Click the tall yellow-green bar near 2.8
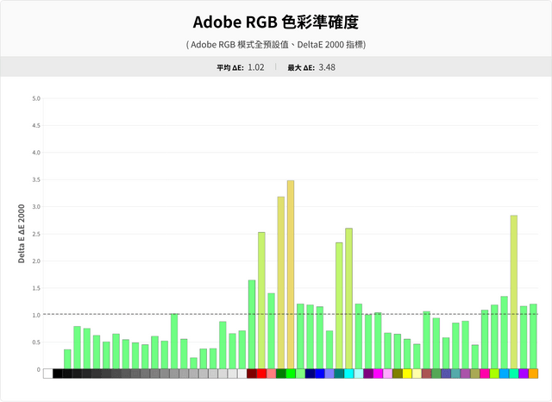The width and height of the screenshot is (552, 402). [x=514, y=292]
